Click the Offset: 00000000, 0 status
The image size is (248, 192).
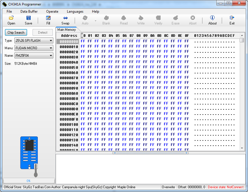click(191, 187)
